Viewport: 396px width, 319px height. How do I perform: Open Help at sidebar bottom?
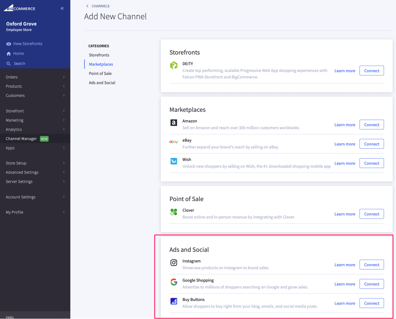click(10, 317)
